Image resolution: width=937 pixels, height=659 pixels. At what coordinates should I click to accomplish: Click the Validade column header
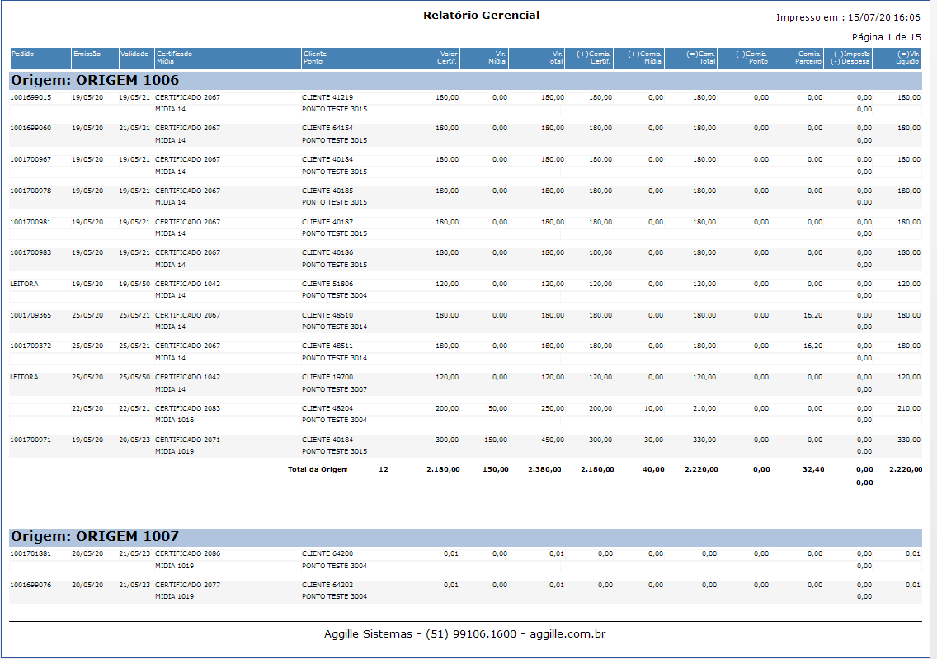134,54
